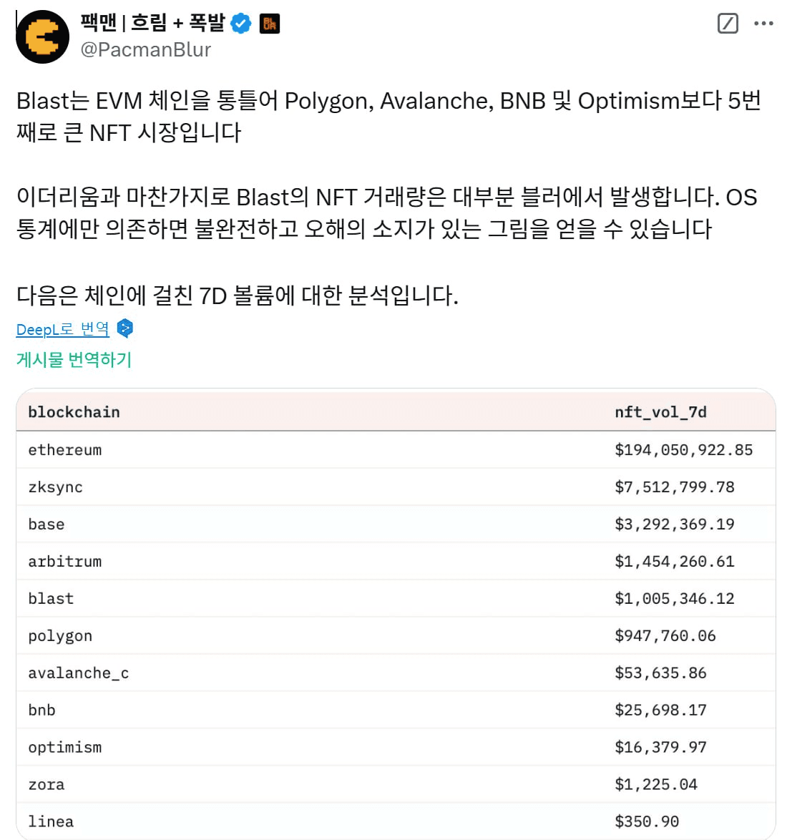Click the 'DeepL로 번역' link

(x=63, y=329)
